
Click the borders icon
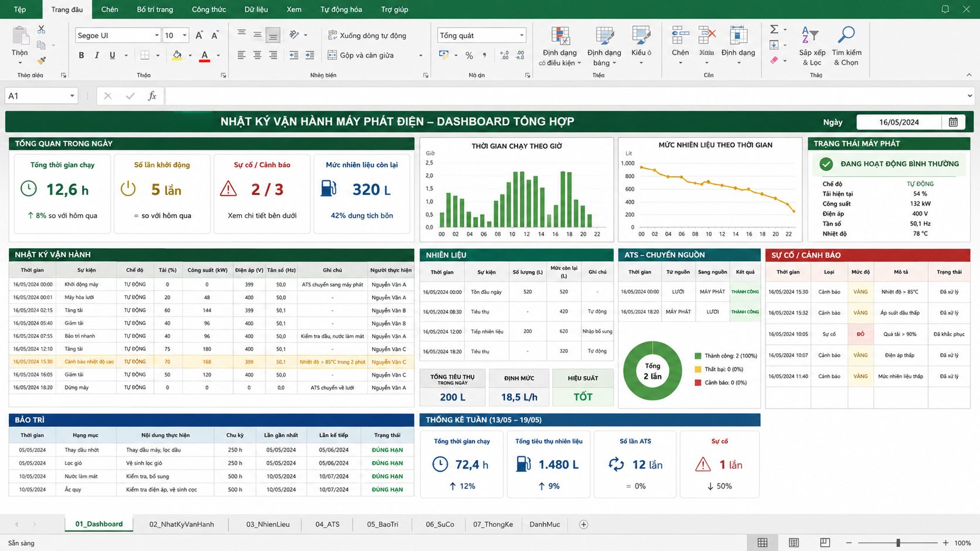(145, 56)
